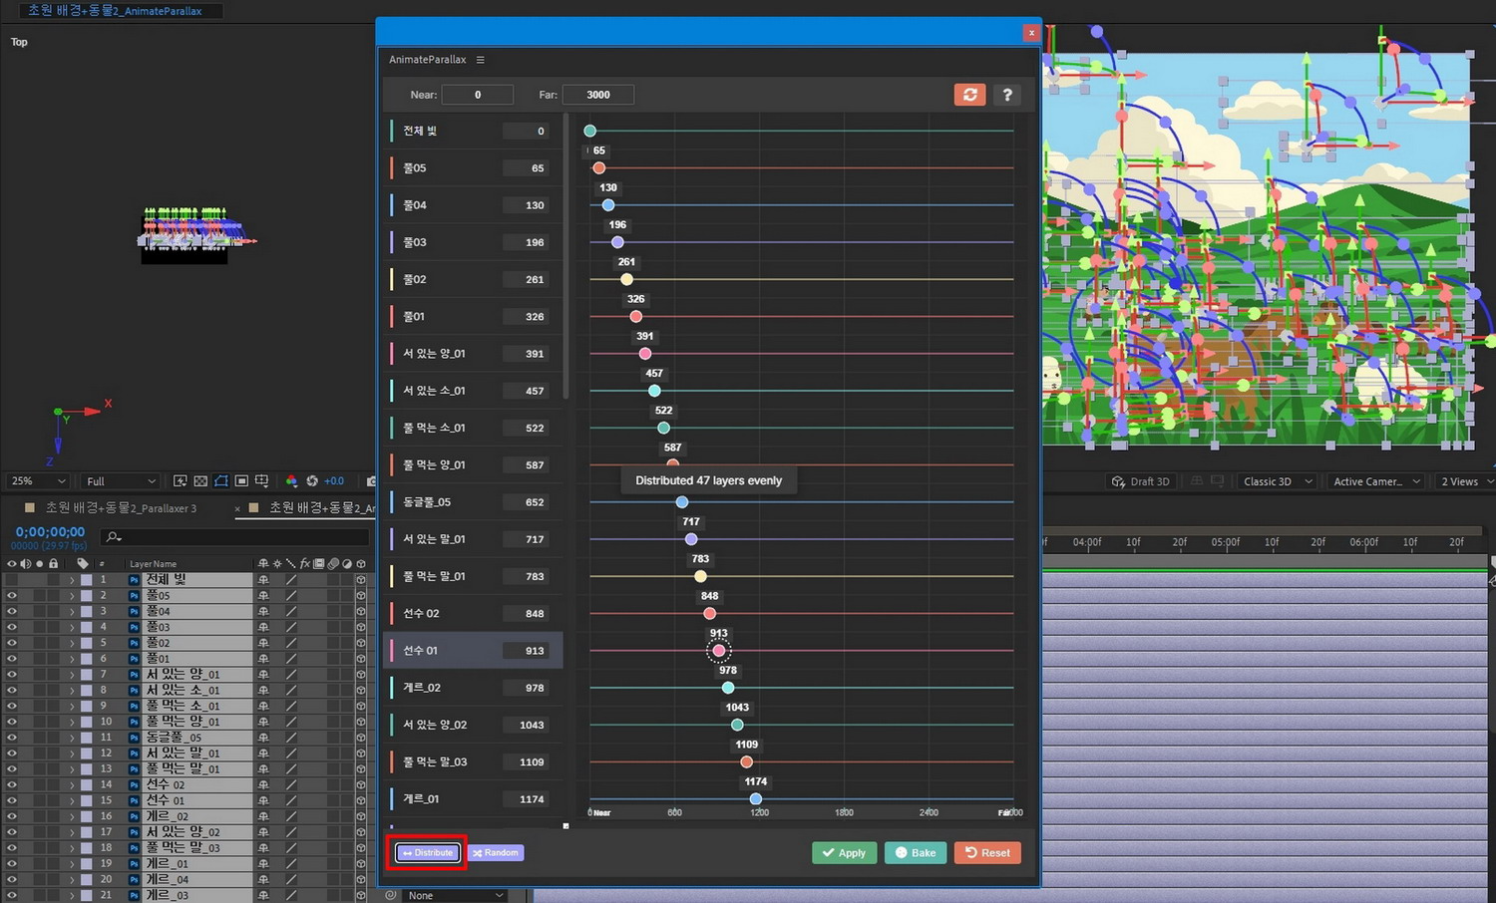The image size is (1496, 903).
Task: Click the green Apply button
Action: pos(844,853)
